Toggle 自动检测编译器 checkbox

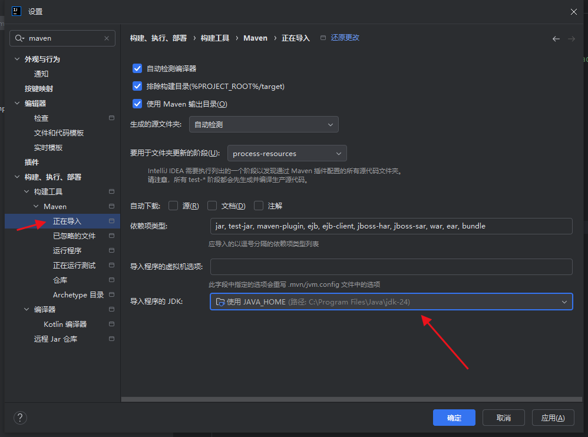pyautogui.click(x=137, y=68)
